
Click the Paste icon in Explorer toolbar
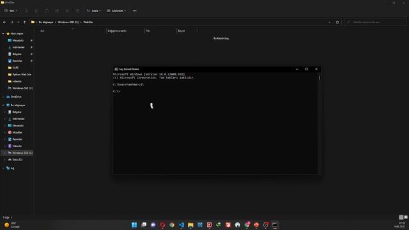click(x=47, y=11)
